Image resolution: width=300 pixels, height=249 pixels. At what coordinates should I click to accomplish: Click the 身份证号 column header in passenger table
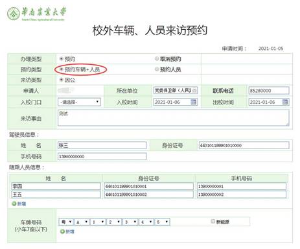(149, 178)
